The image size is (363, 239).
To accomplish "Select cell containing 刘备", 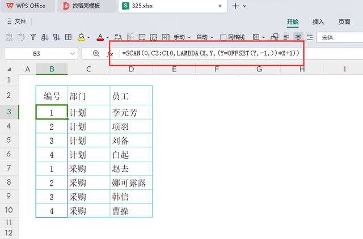I will coord(131,140).
